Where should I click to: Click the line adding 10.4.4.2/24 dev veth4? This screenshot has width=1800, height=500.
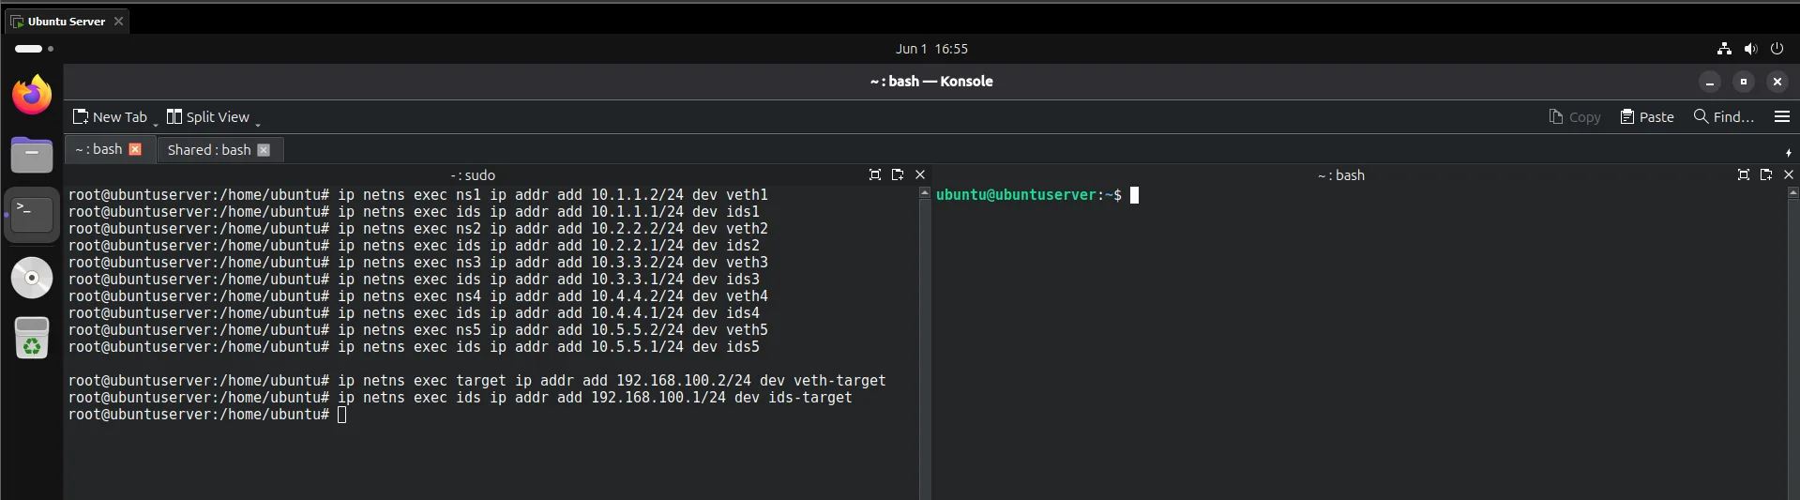click(418, 296)
